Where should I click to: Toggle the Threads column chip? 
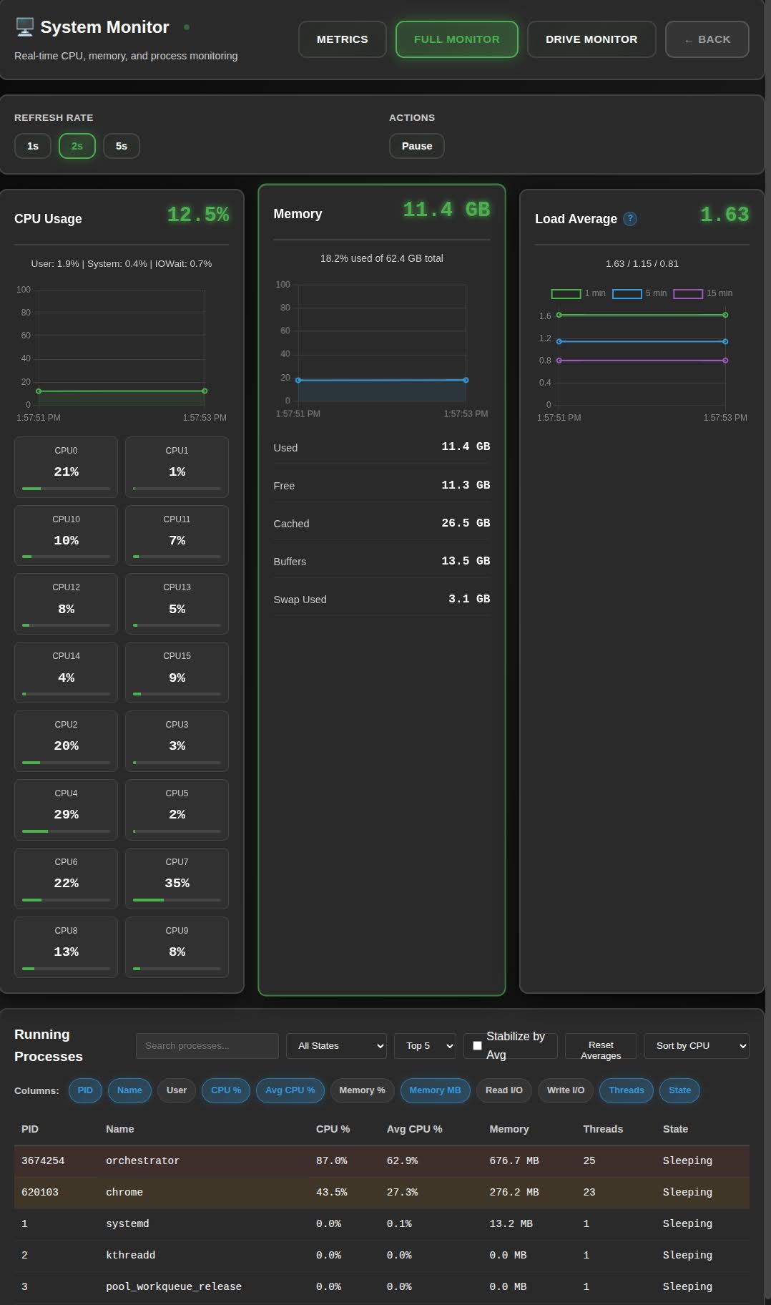(x=627, y=1090)
